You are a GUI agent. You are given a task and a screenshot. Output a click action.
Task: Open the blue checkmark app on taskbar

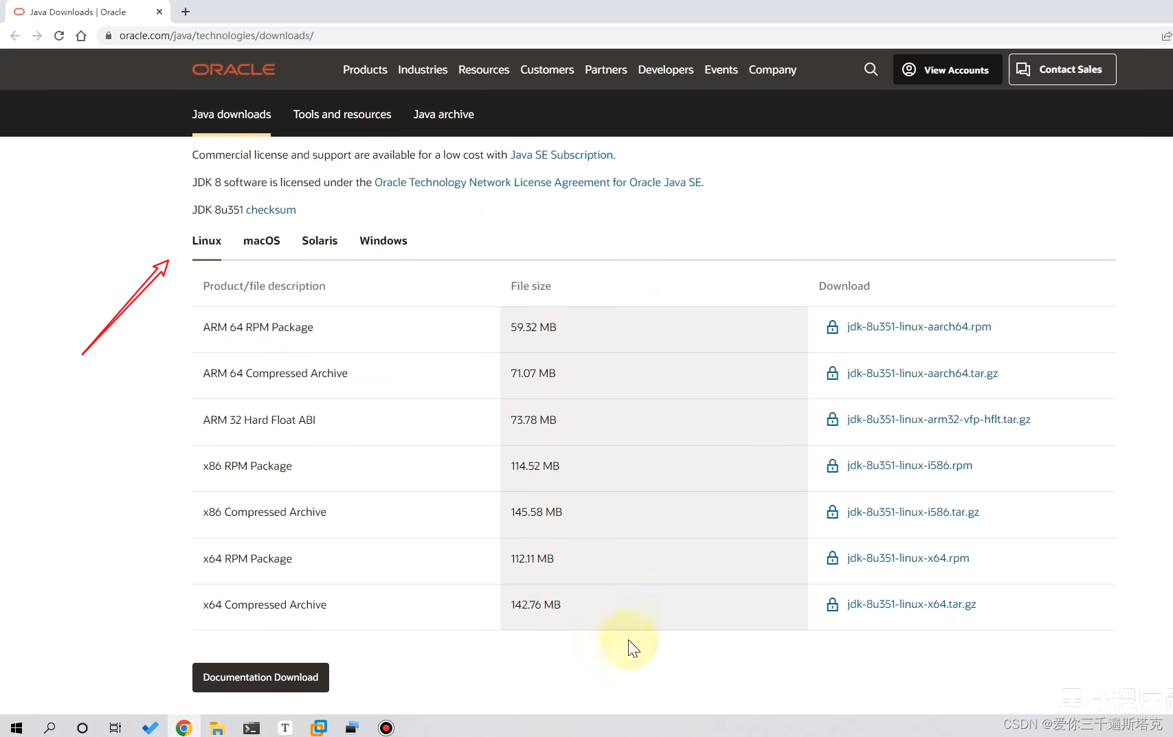[150, 727]
